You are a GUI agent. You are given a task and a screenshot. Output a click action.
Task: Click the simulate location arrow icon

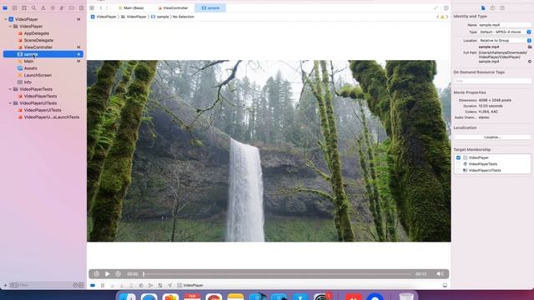pos(169,285)
